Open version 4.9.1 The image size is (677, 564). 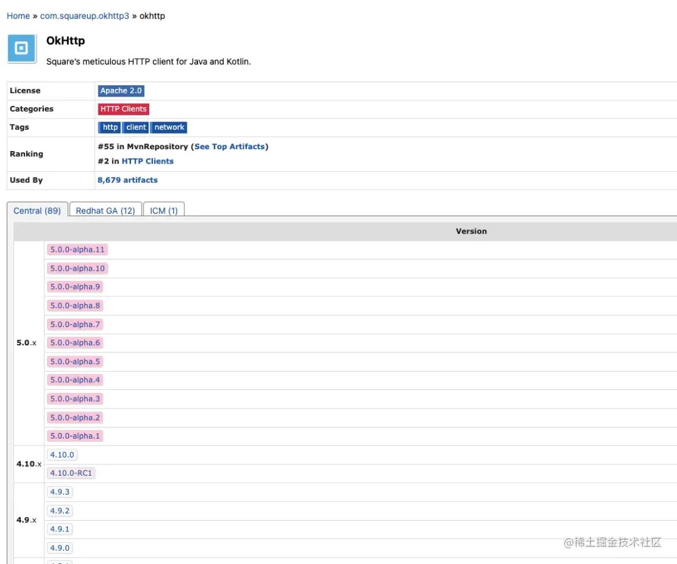pyautogui.click(x=60, y=529)
